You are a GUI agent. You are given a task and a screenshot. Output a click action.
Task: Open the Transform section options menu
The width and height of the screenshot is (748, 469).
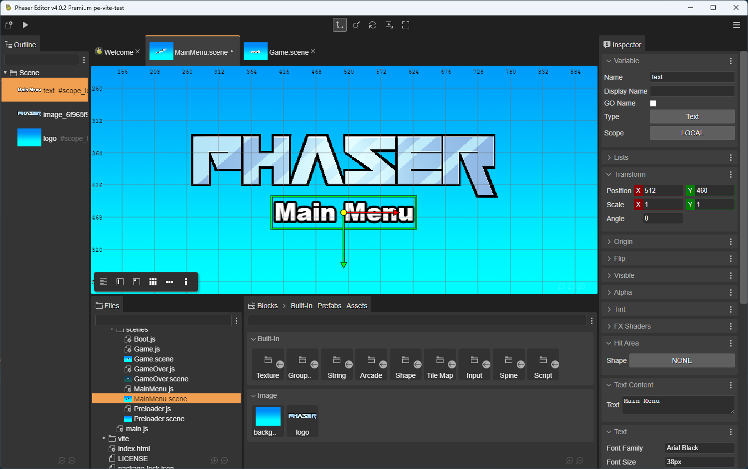point(731,174)
